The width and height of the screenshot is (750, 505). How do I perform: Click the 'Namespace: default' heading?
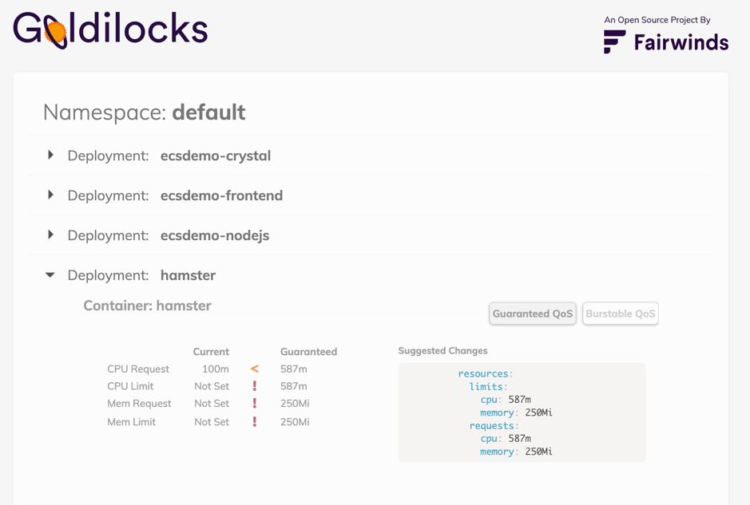(x=144, y=112)
